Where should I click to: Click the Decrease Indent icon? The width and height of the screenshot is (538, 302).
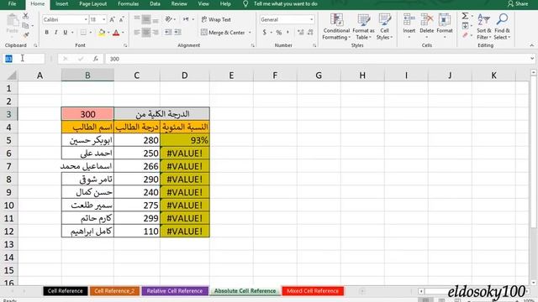168,32
